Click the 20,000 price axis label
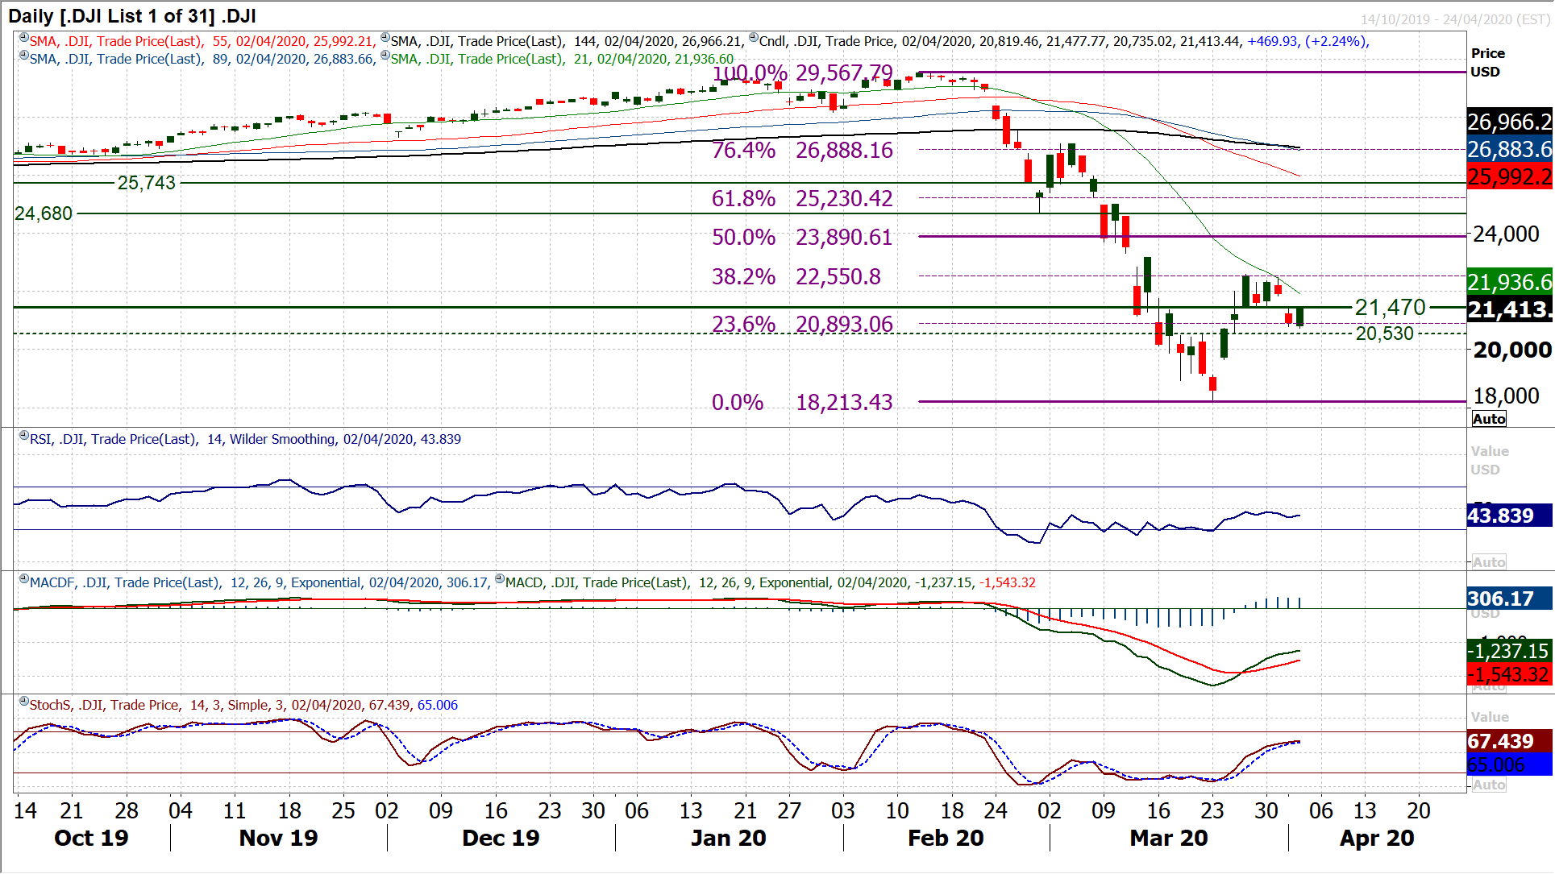 (x=1512, y=350)
